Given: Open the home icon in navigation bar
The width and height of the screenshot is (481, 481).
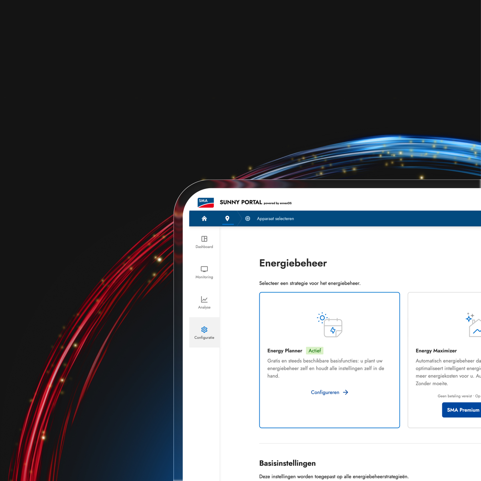Looking at the screenshot, I should (x=204, y=218).
